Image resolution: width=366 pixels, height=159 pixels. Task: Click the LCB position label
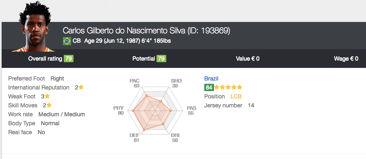pyautogui.click(x=236, y=96)
